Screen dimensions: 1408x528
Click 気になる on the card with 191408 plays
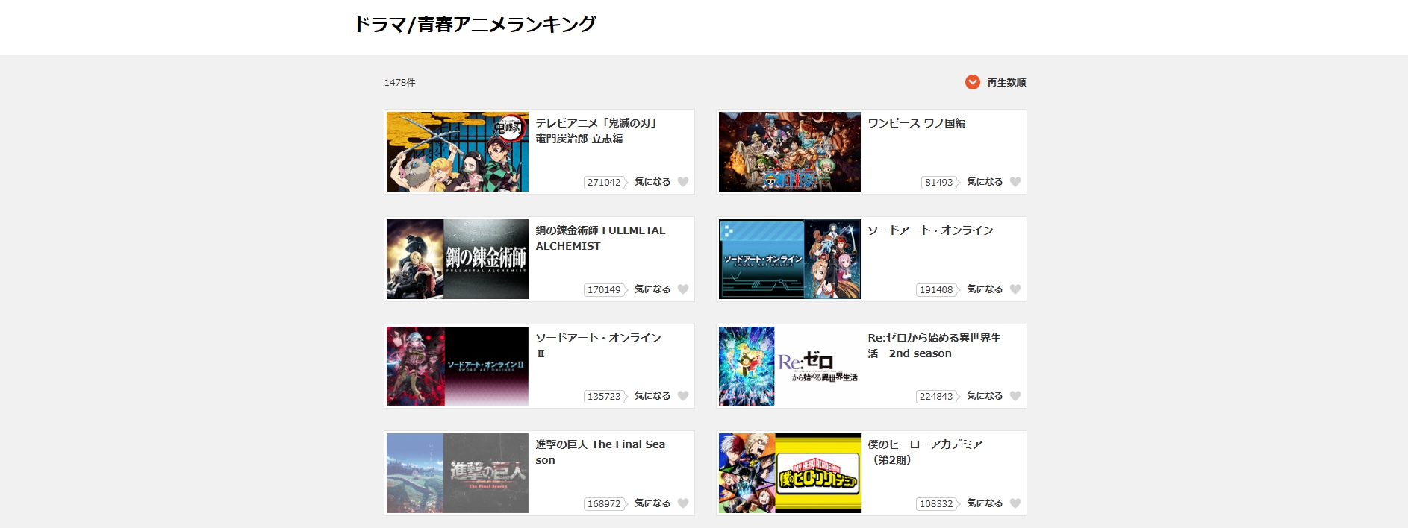pyautogui.click(x=985, y=289)
